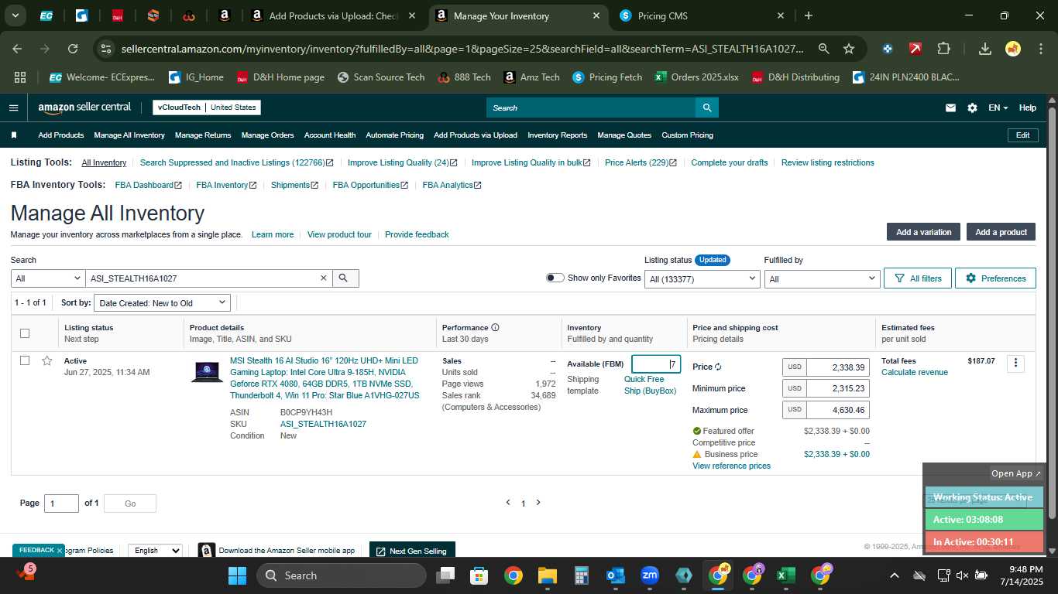Viewport: 1058px width, 594px height.
Task: Click the Performance info icon
Action: [x=495, y=328]
